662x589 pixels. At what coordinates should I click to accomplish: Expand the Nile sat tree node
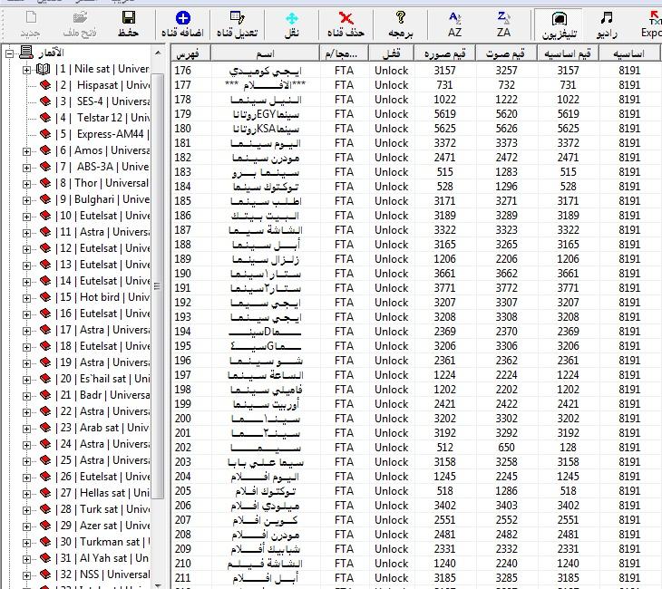[x=26, y=70]
